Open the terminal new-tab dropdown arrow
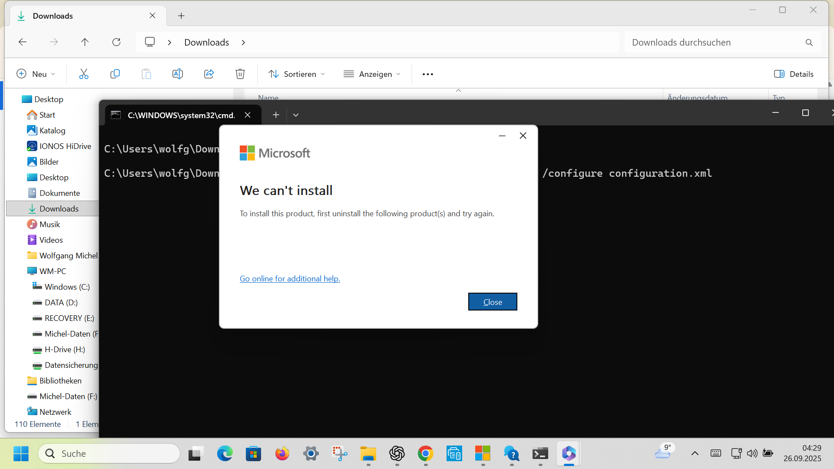 (296, 115)
